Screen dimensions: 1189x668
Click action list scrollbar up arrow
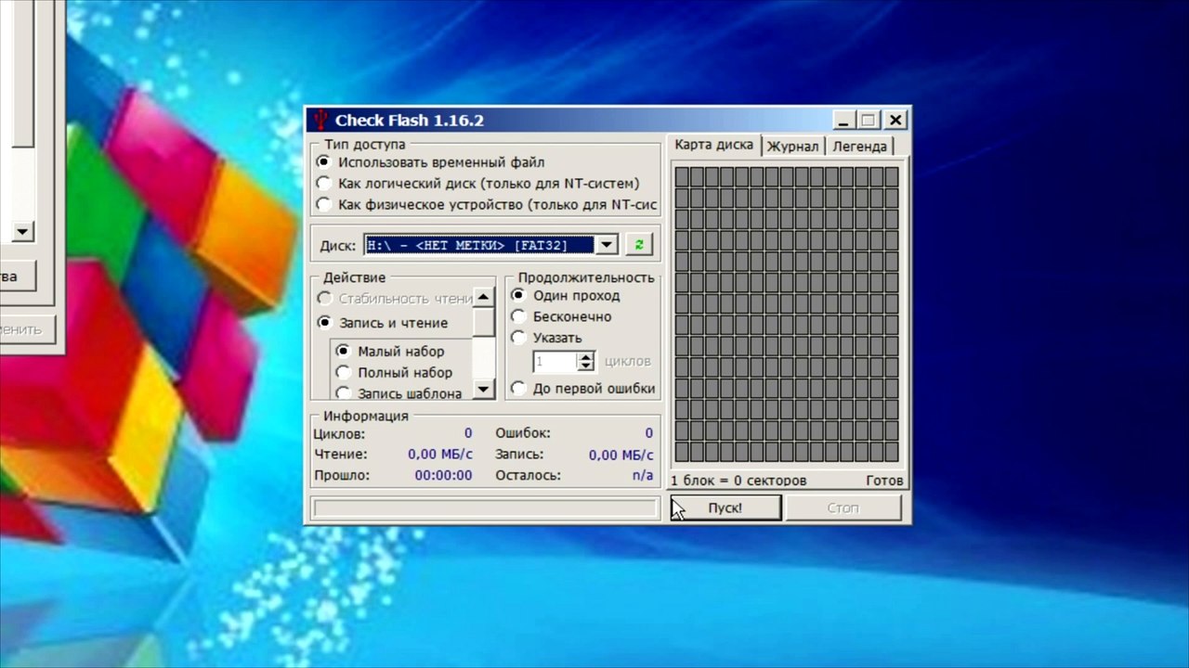483,298
